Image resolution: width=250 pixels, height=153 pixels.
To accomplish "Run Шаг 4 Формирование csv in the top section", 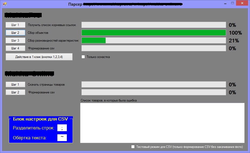I will click(15, 48).
